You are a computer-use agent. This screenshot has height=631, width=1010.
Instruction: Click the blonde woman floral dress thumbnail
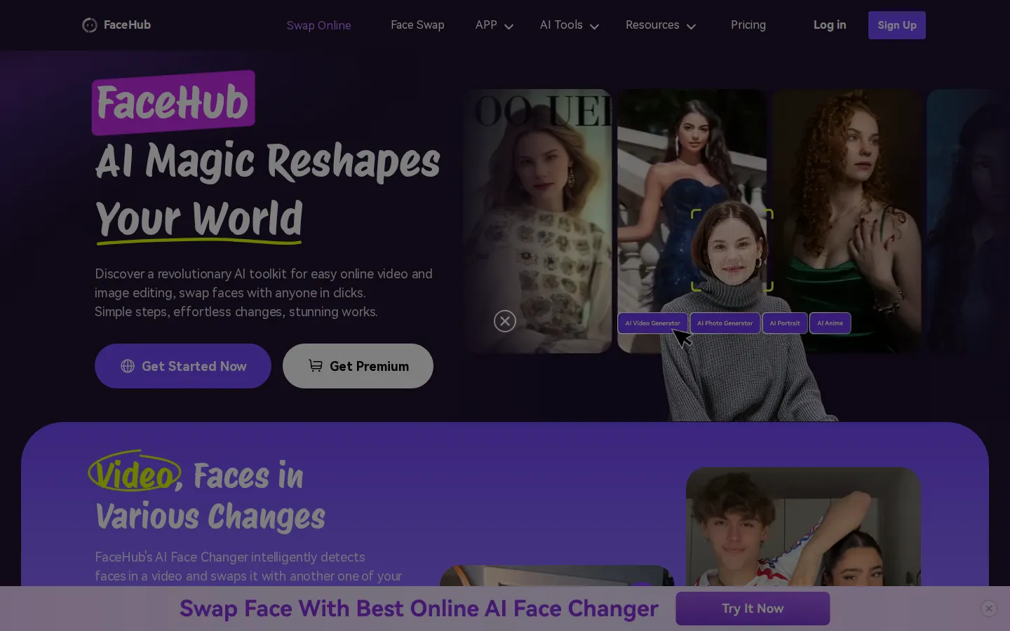[x=537, y=221]
